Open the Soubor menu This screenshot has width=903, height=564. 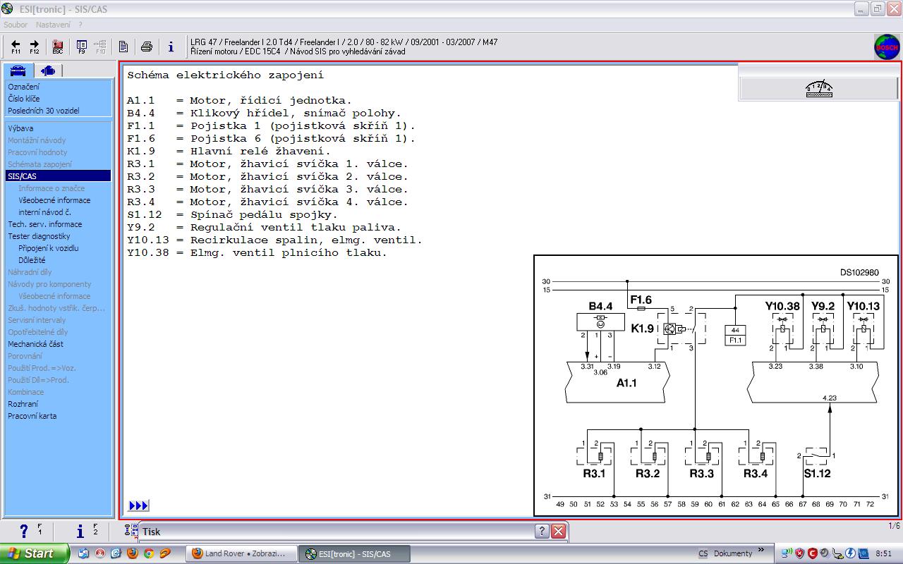point(16,25)
